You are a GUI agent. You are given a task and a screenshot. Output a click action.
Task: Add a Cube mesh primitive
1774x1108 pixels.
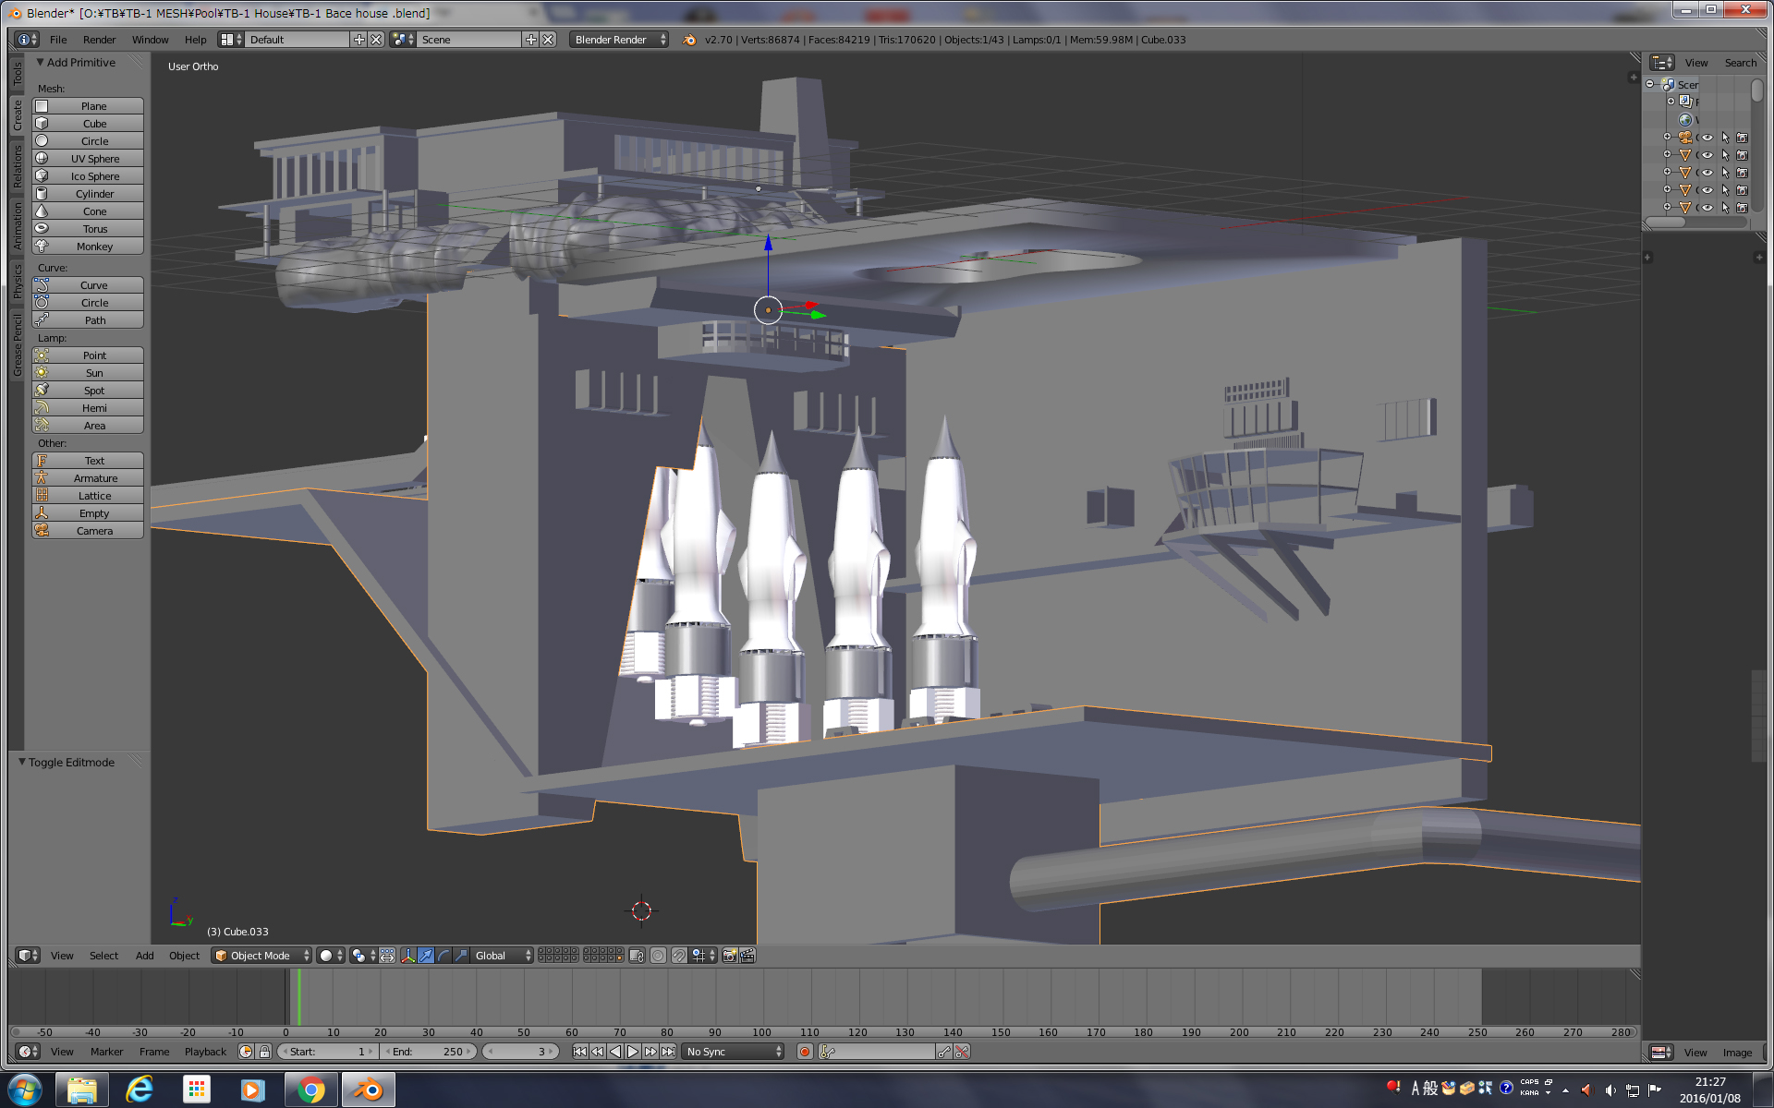pos(88,124)
